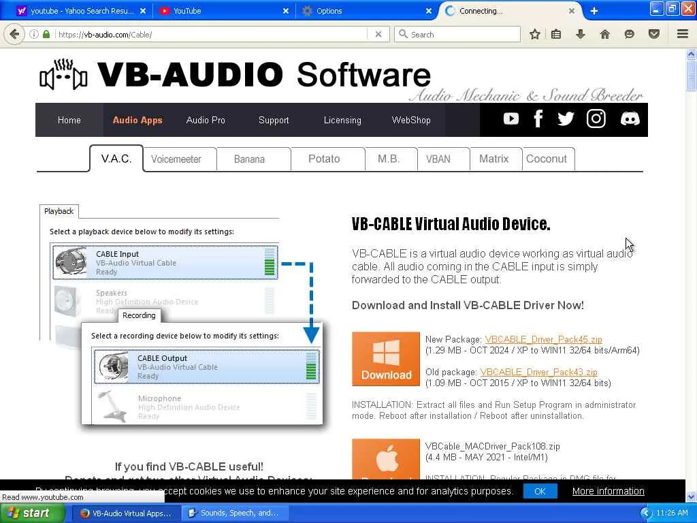Screen dimensions: 697x523
Task: Open VB-Audio Twitter icon
Action: coord(566,118)
